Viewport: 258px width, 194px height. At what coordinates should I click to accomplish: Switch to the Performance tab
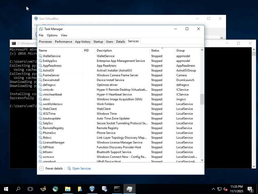click(63, 42)
